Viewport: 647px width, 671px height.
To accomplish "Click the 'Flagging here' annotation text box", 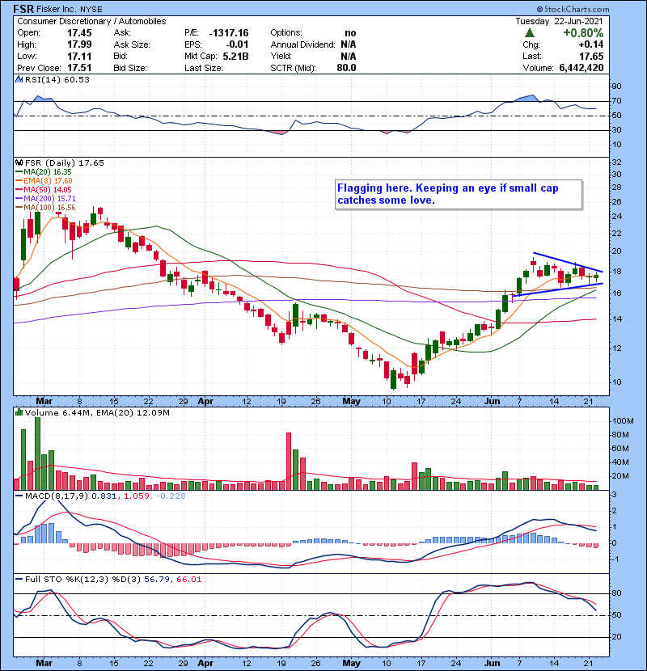I will click(x=459, y=195).
